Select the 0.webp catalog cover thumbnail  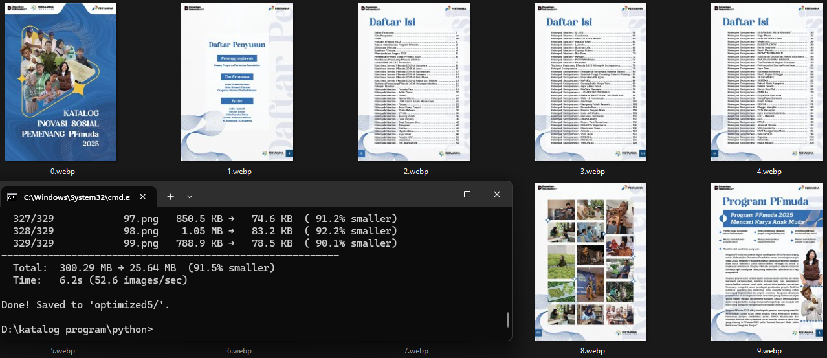coord(61,82)
